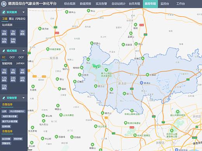Click the 横盘山 map marker

58,105
